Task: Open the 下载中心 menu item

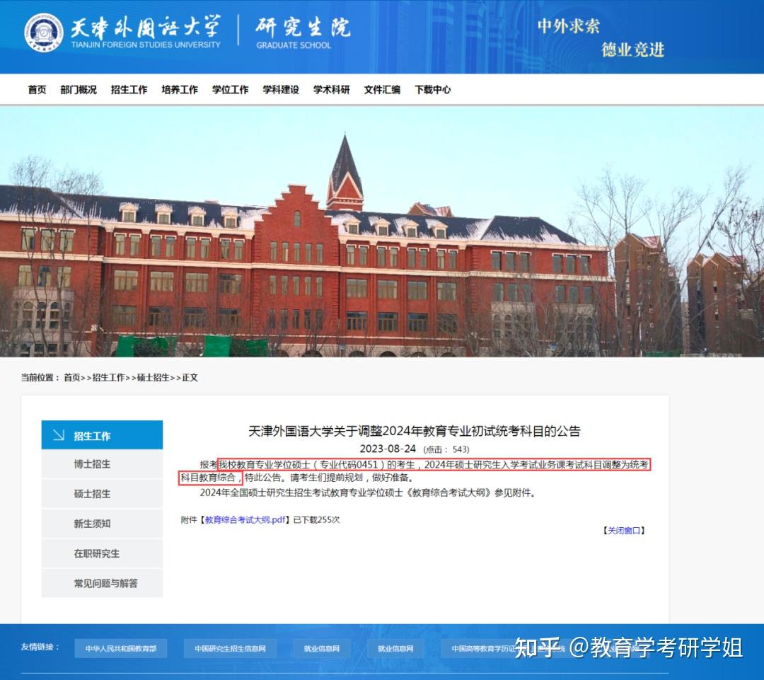Action: [432, 91]
